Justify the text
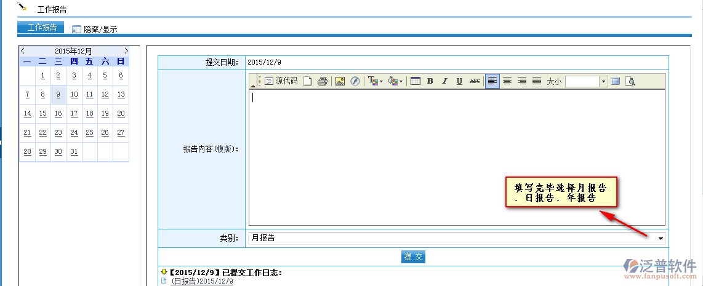This screenshot has width=703, height=286. (x=537, y=81)
